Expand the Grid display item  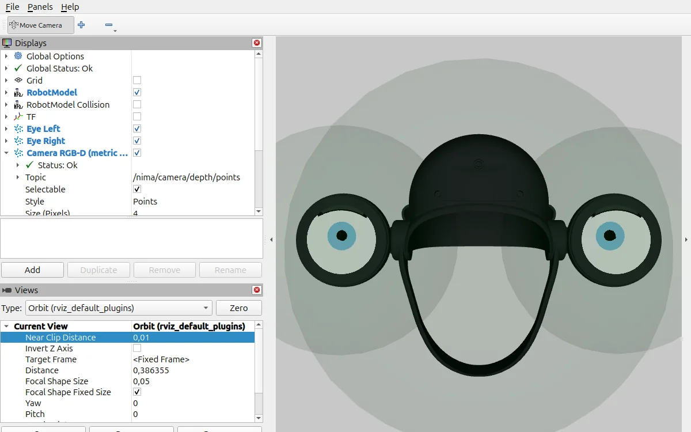[x=6, y=80]
